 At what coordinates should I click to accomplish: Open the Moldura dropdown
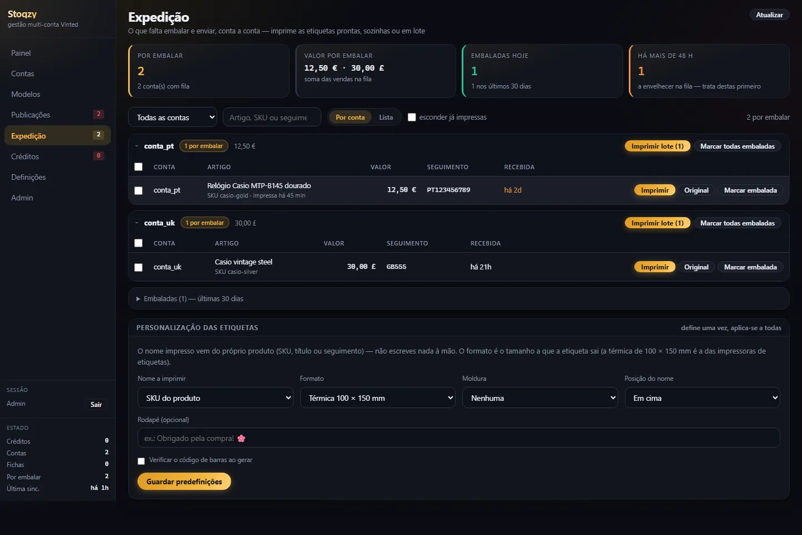540,397
